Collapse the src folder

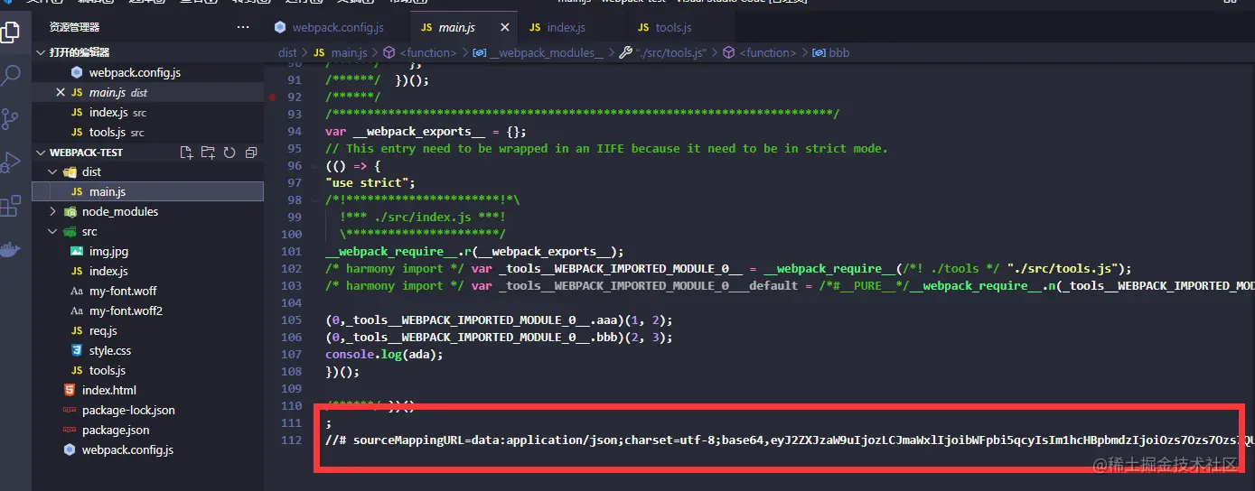pos(52,231)
